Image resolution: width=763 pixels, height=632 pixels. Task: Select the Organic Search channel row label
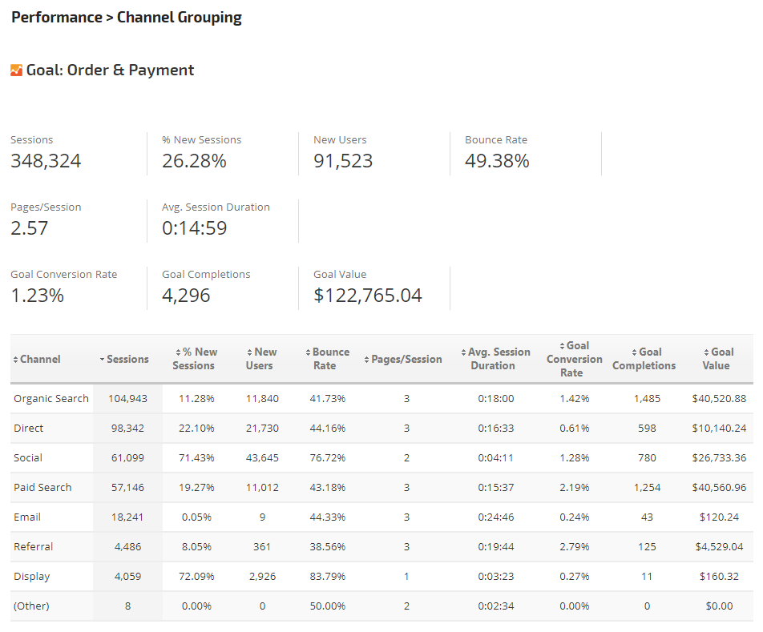[51, 399]
